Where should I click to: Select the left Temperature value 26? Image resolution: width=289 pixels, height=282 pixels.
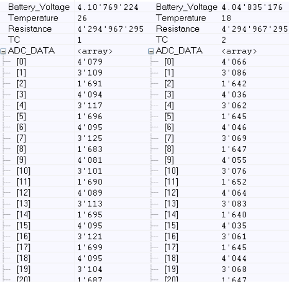pos(82,18)
